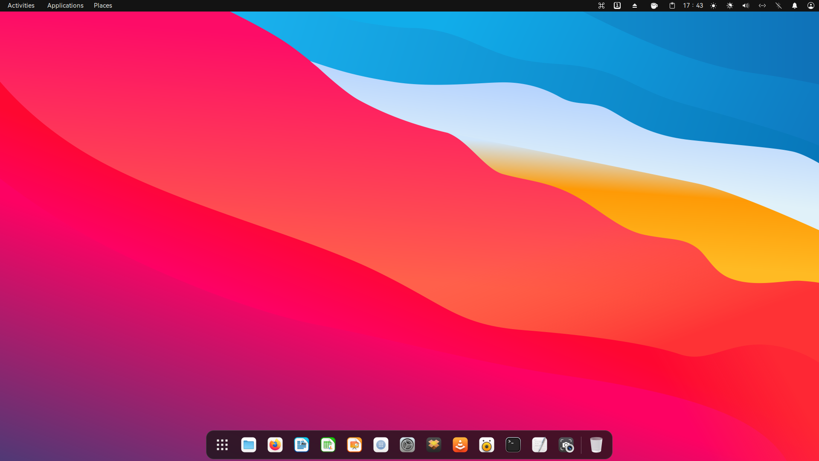
Task: Open the Activities overview
Action: click(x=21, y=6)
